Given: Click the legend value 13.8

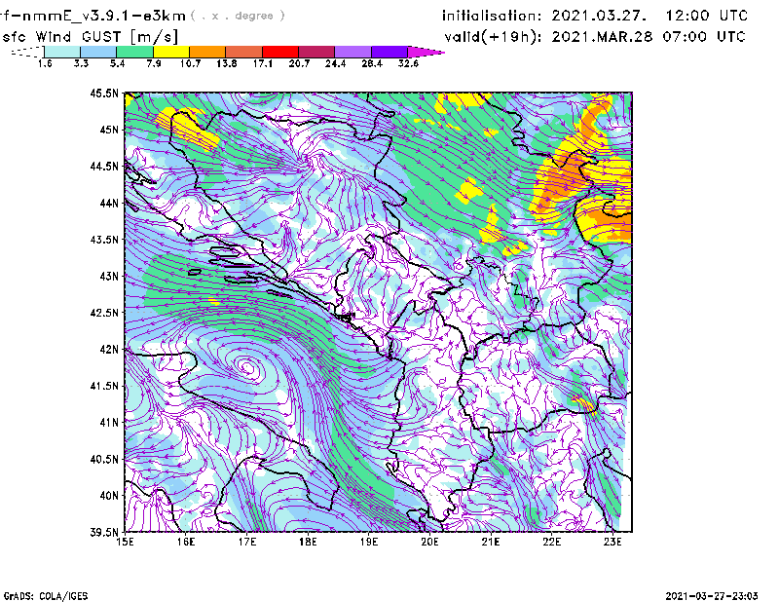Looking at the screenshot, I should tap(227, 63).
